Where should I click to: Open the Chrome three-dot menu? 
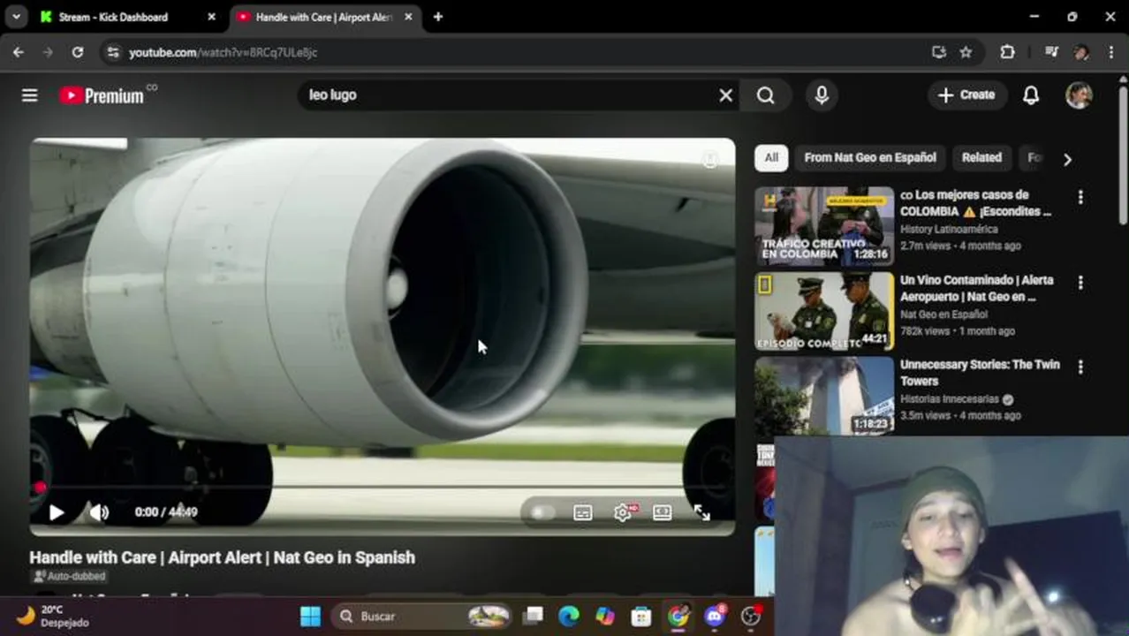(x=1110, y=53)
